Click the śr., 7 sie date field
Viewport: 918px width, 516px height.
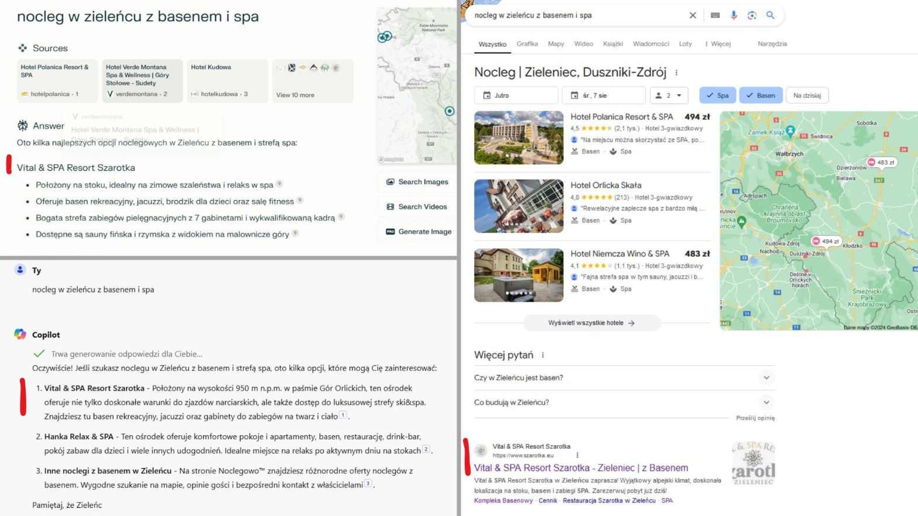coord(604,95)
